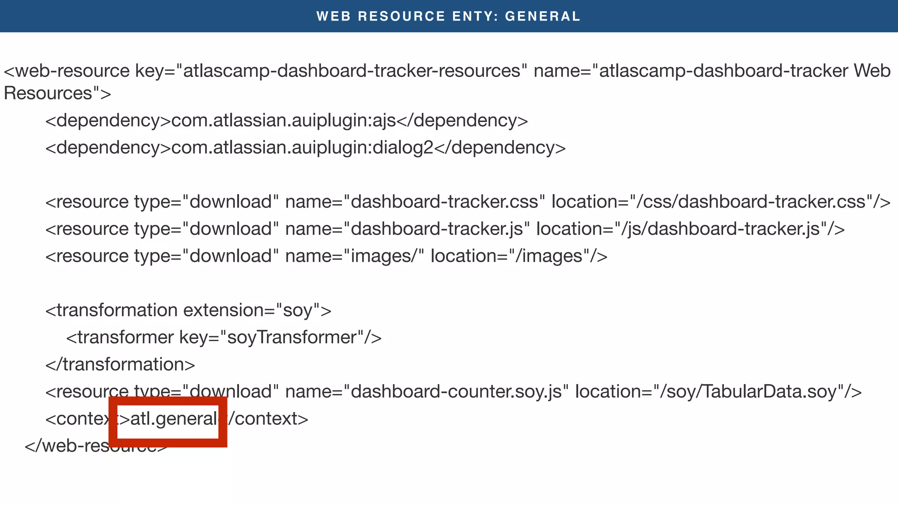Screen dimensions: 898x505
Task: Click the 'Resources">' continuation line
Action: (57, 93)
